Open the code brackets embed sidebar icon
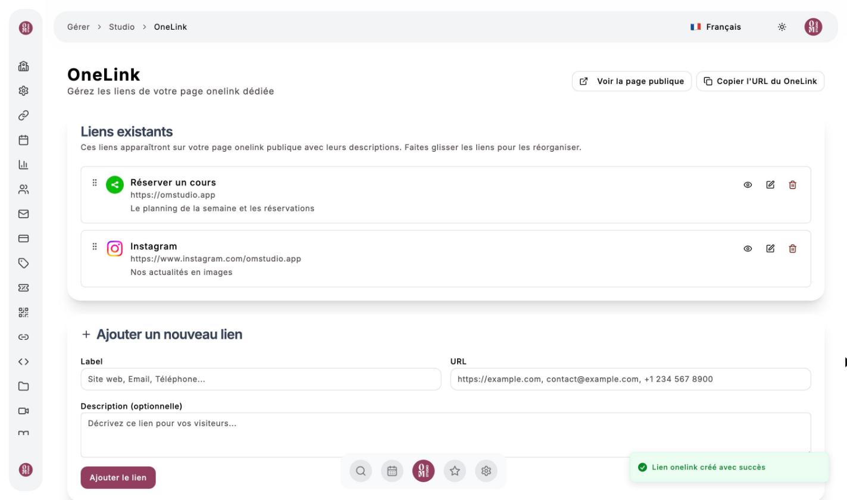Screen dimensions: 847x500 (24, 361)
